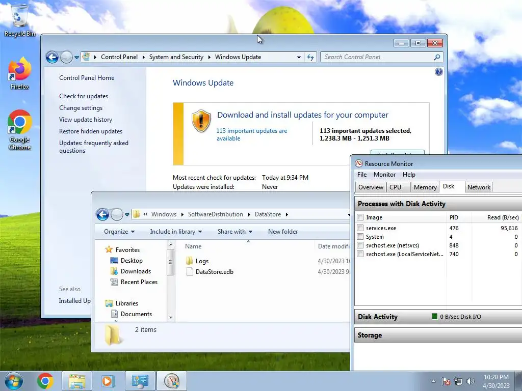Viewport: 522px width, 391px height.
Task: Click the Resource Monitor title bar icon
Action: [x=358, y=163]
